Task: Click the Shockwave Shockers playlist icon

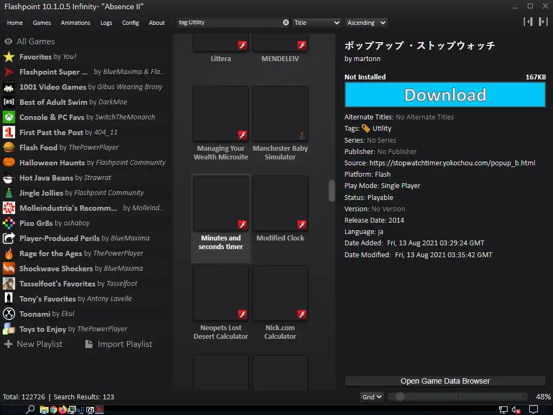Action: coord(9,269)
